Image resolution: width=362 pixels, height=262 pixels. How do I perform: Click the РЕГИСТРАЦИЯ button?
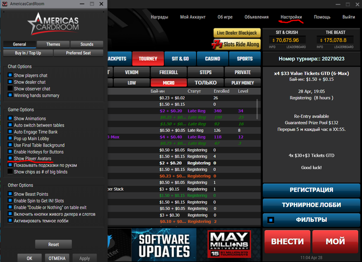tap(311, 190)
